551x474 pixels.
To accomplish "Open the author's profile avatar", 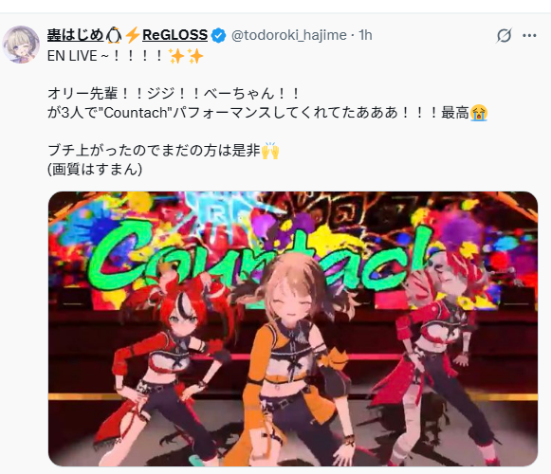I will click(21, 45).
